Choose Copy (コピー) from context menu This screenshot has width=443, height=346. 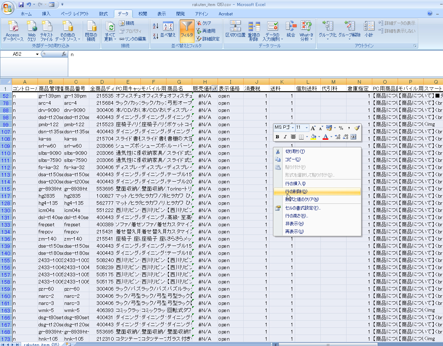317,159
